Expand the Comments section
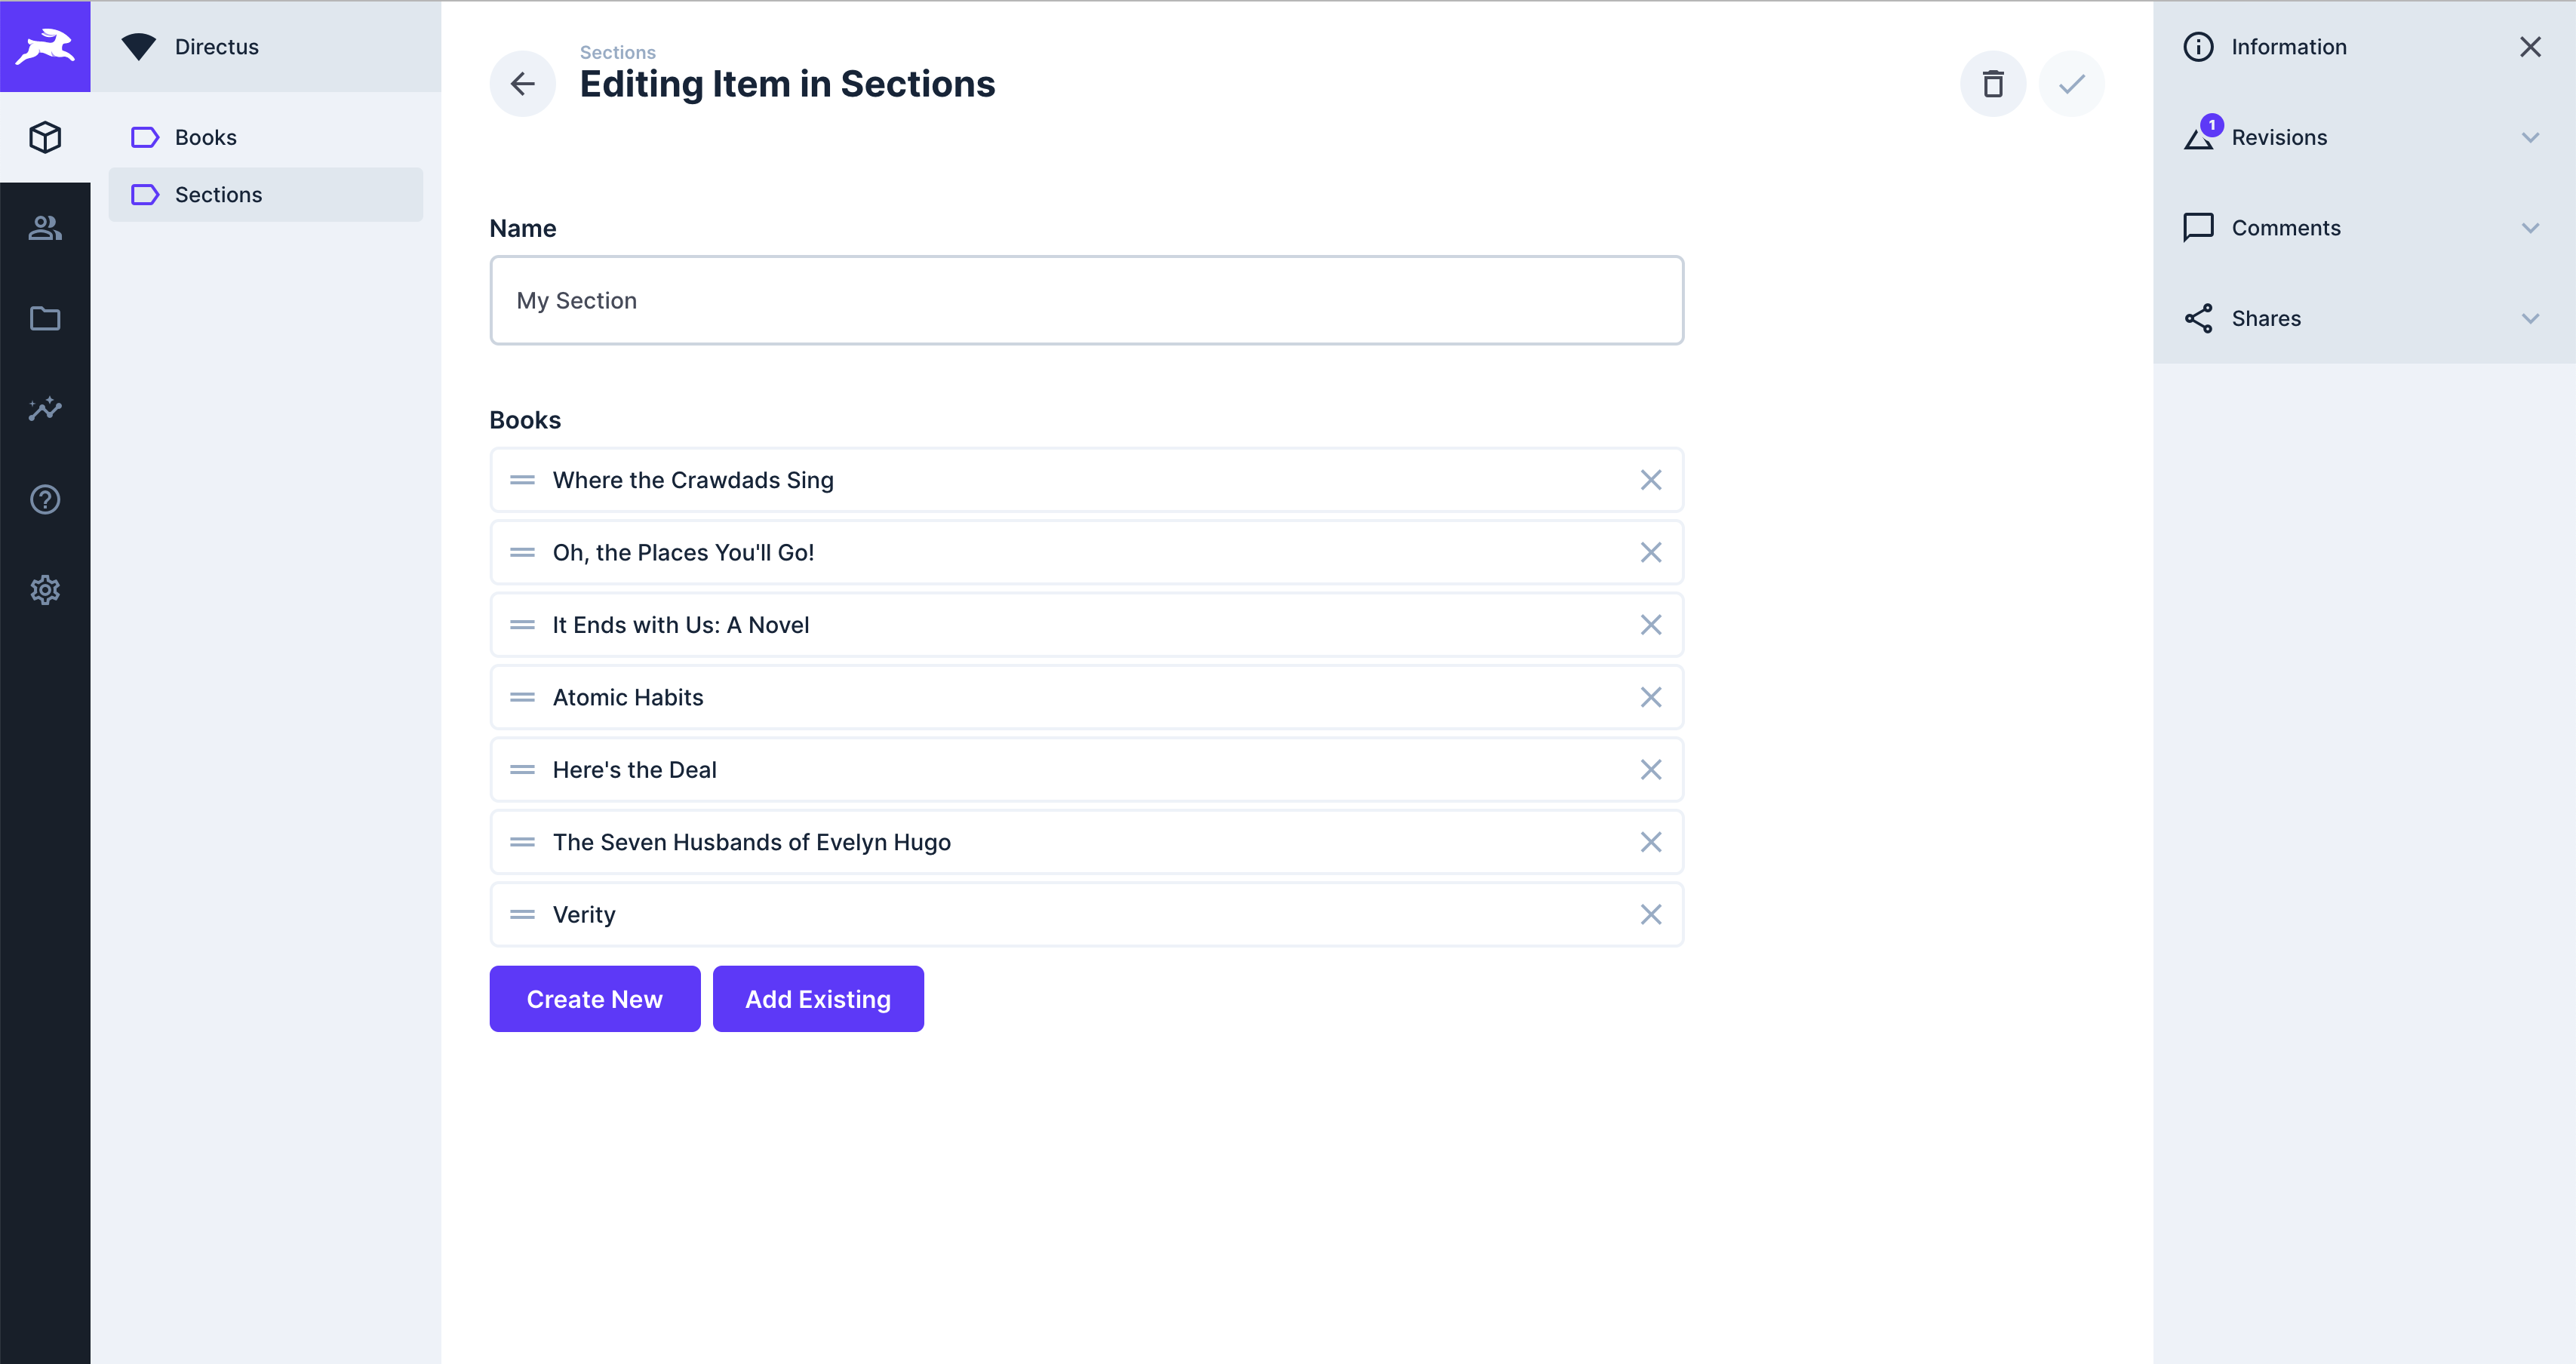Viewport: 2576px width, 1364px height. [x=2530, y=227]
